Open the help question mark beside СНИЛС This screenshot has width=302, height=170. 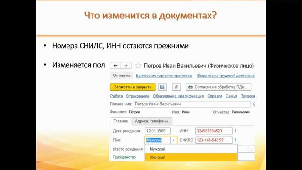point(235,140)
